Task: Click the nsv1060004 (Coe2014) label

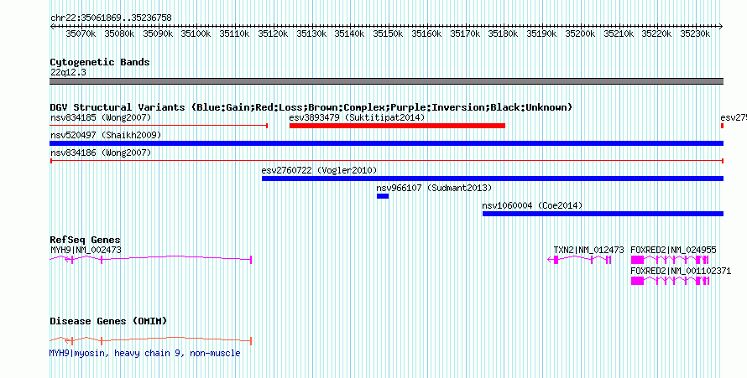Action: tap(532, 205)
